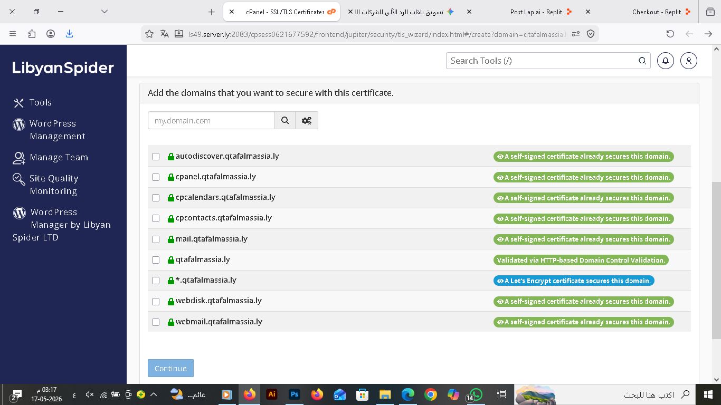Screen dimensions: 721x405
Task: Check the bare qtafalmassia.ly domain checkbox
Action: [x=156, y=260]
